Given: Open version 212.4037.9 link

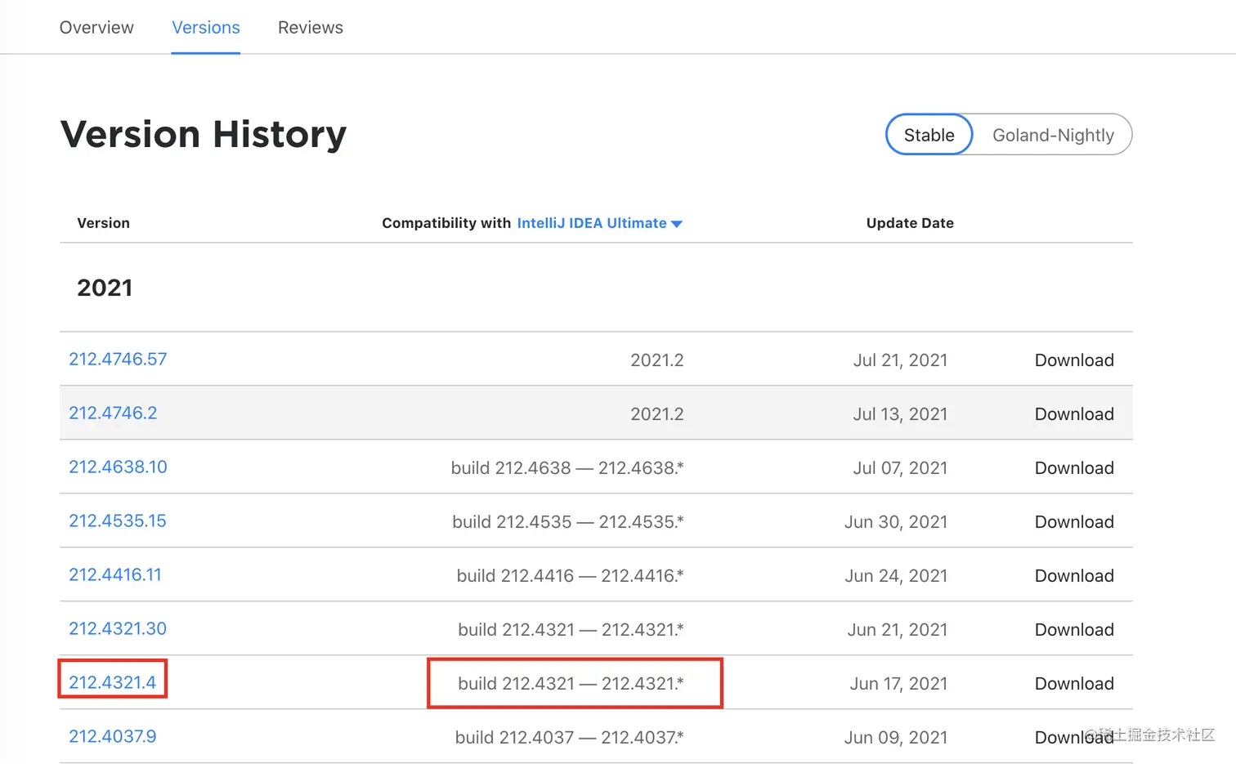Looking at the screenshot, I should coord(113,736).
